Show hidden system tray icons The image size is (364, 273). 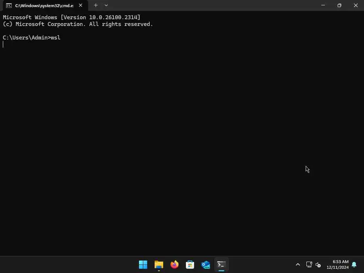[298, 264]
